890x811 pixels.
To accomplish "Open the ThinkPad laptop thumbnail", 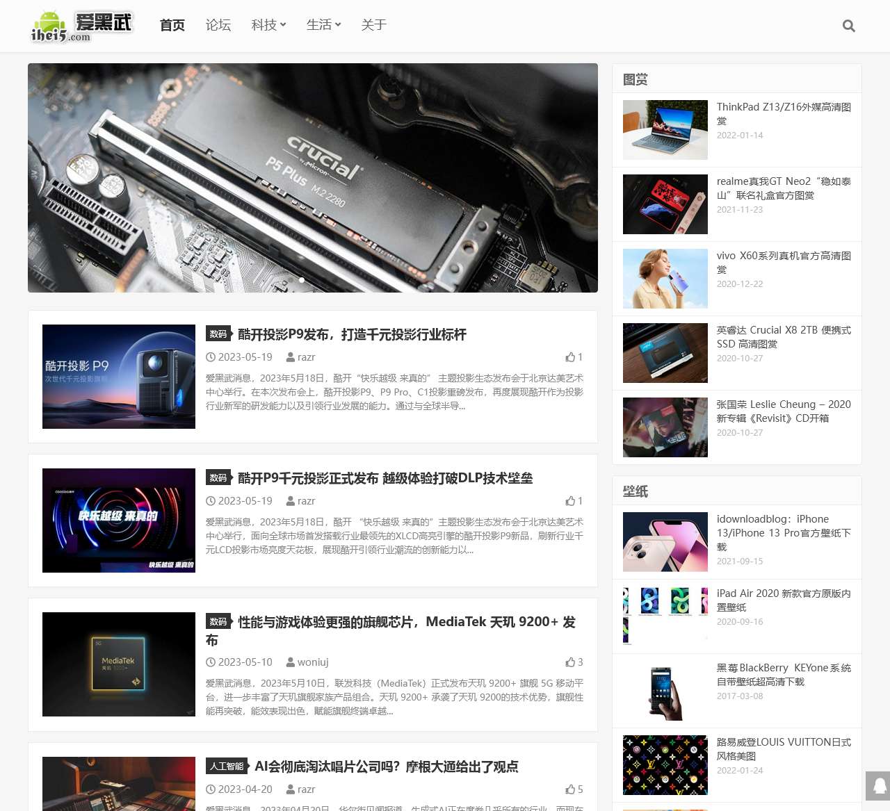I will [665, 130].
